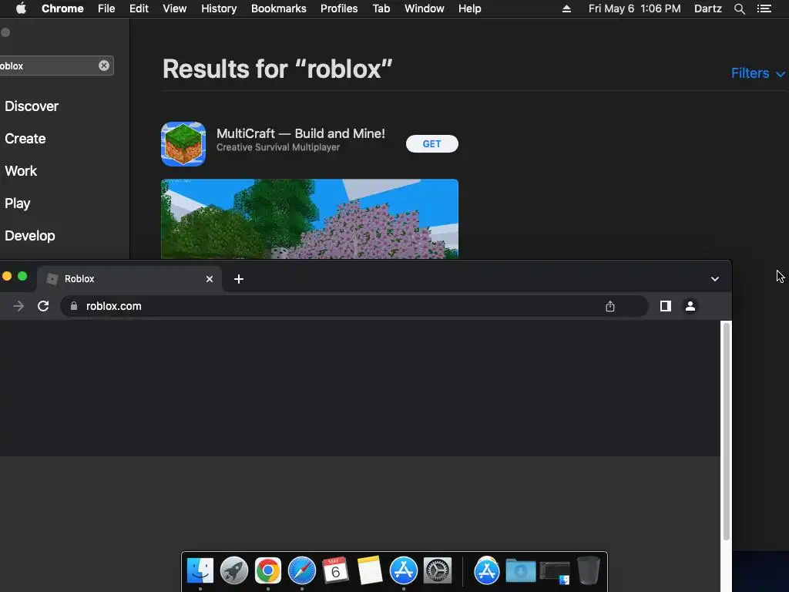789x592 pixels.
Task: Open Spotlight search
Action: click(x=740, y=8)
